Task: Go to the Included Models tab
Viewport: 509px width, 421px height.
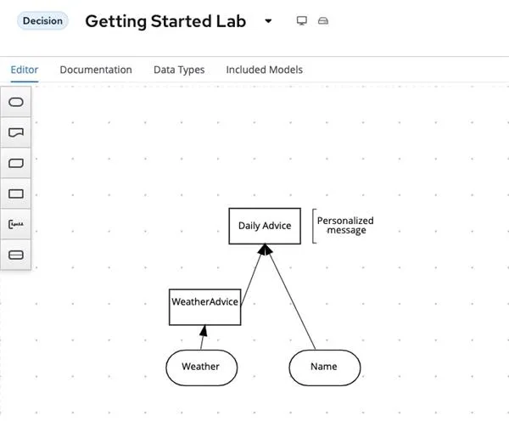Action: pos(264,70)
